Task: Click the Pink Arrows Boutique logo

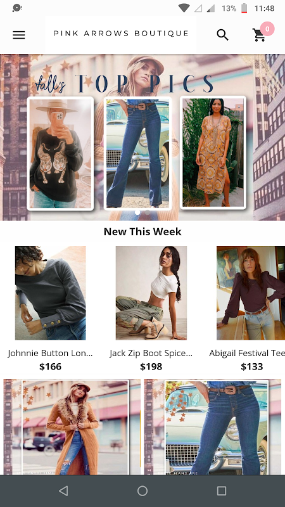Action: pyautogui.click(x=121, y=34)
